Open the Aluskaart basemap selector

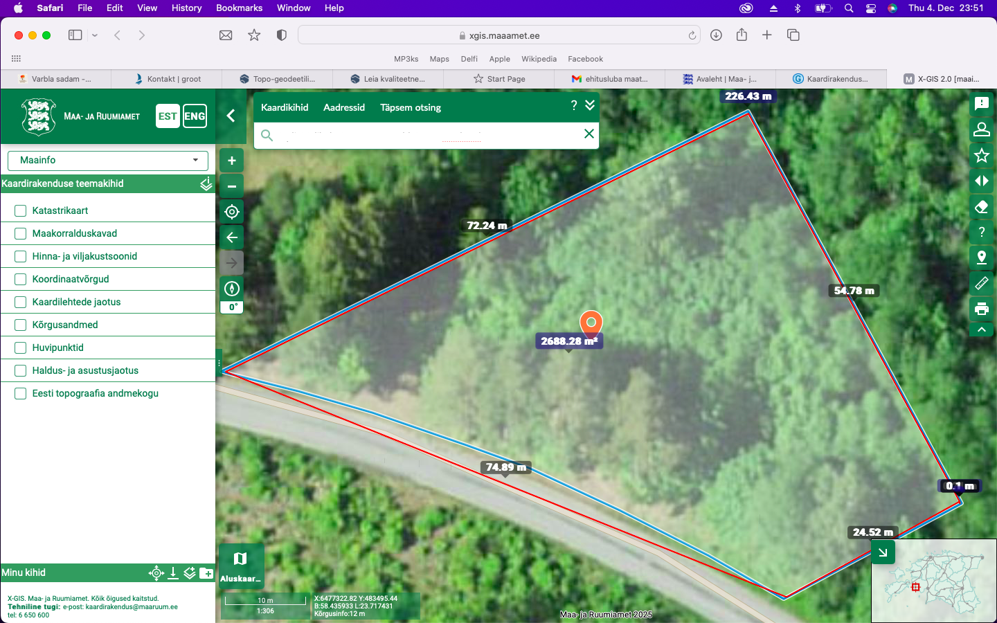click(x=240, y=566)
